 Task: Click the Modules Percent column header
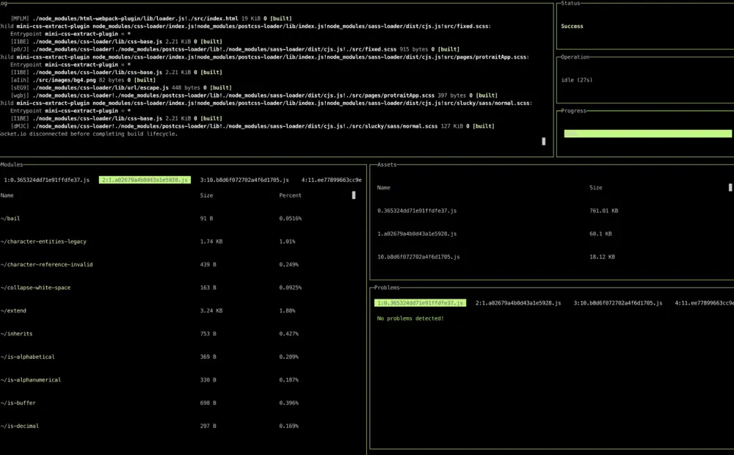290,195
